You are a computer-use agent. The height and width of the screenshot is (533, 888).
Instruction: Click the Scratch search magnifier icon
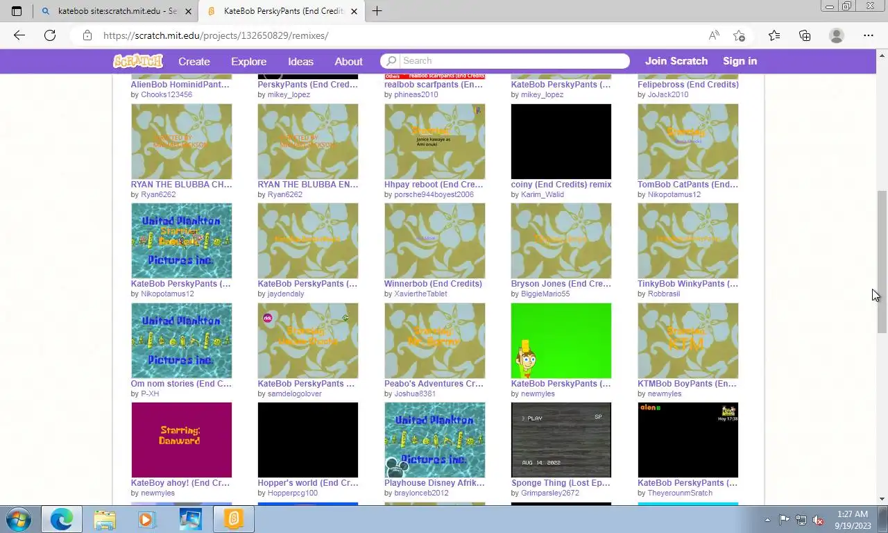(392, 61)
